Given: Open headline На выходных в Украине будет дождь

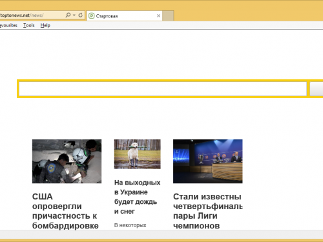Looking at the screenshot, I should coord(137,197).
